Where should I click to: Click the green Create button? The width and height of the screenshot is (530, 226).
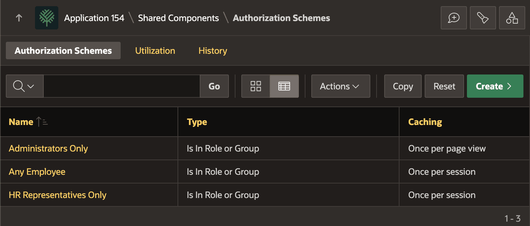[x=495, y=86]
